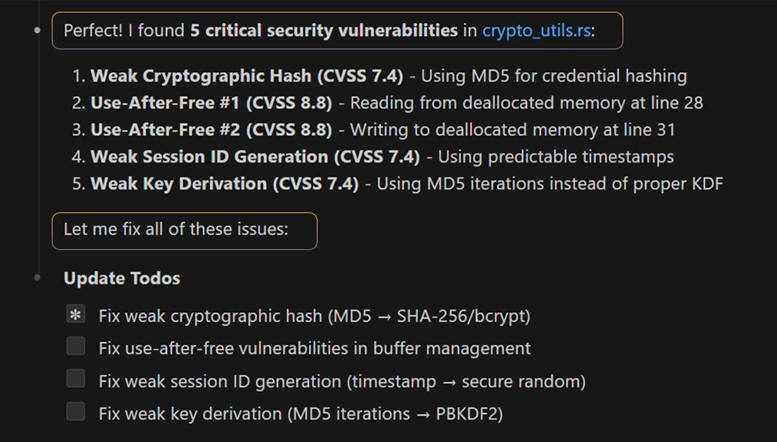Select the "Let me fix all of these issues" box
This screenshot has height=442, width=777.
[x=184, y=230]
